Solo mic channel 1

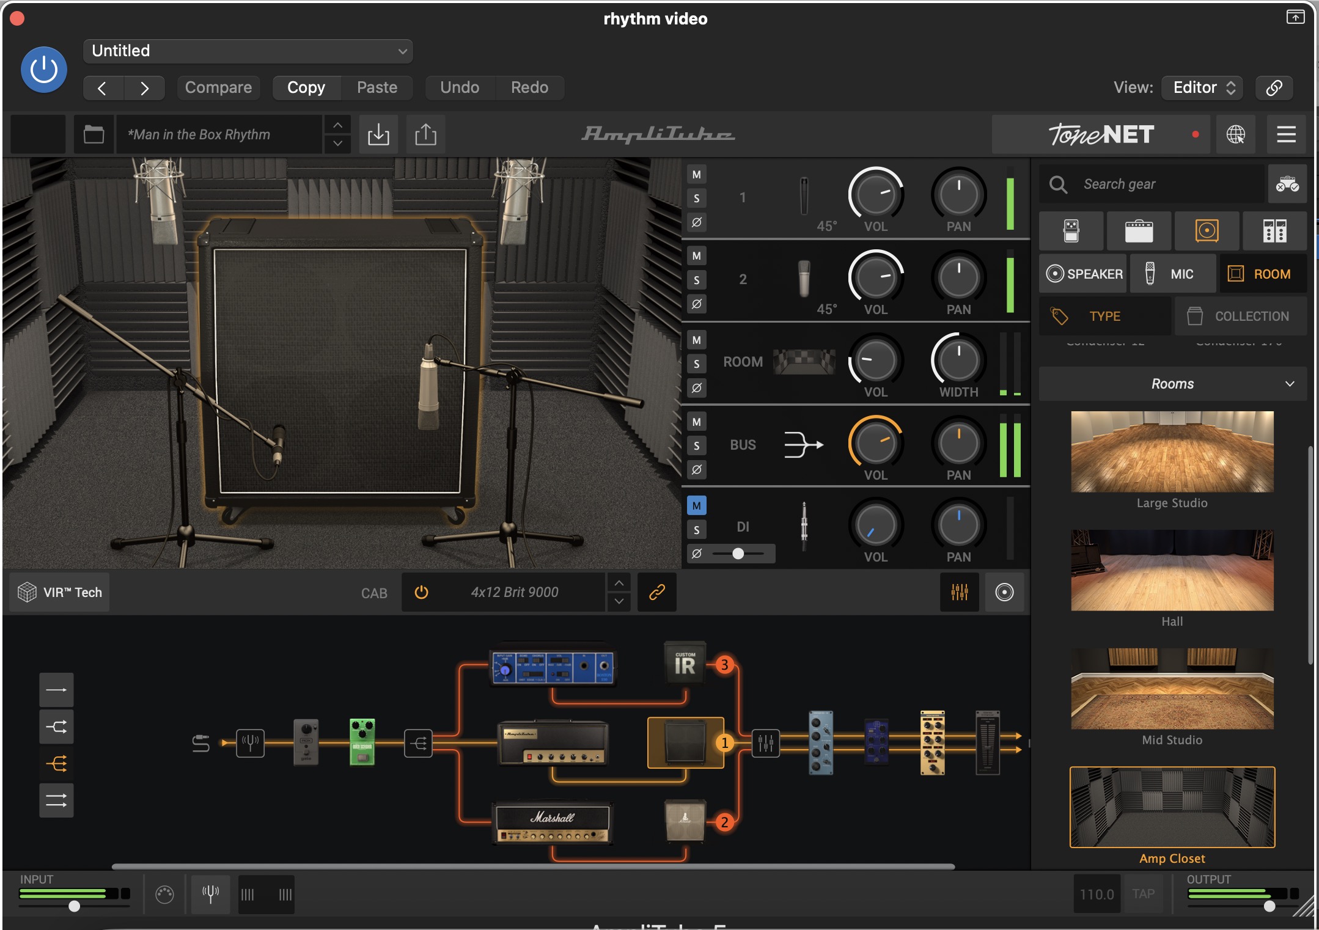point(696,199)
